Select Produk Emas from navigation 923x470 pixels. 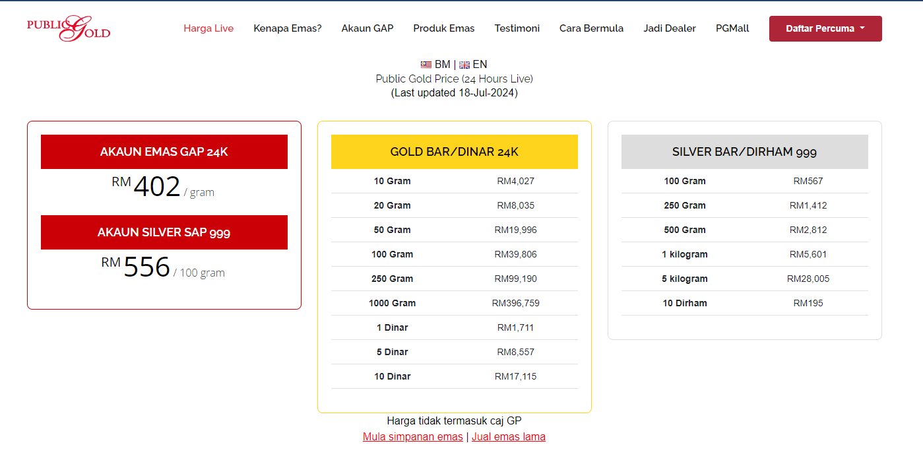click(444, 28)
